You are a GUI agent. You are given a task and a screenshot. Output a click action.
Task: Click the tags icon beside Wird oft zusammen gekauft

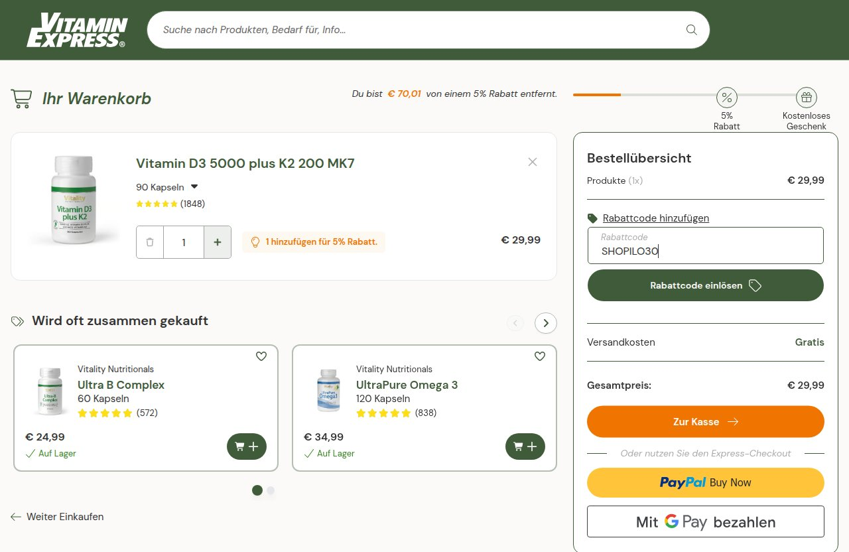click(x=17, y=321)
